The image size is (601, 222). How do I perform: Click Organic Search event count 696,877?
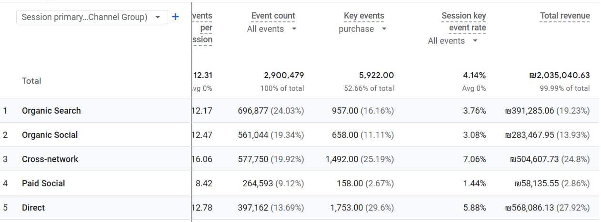253,111
